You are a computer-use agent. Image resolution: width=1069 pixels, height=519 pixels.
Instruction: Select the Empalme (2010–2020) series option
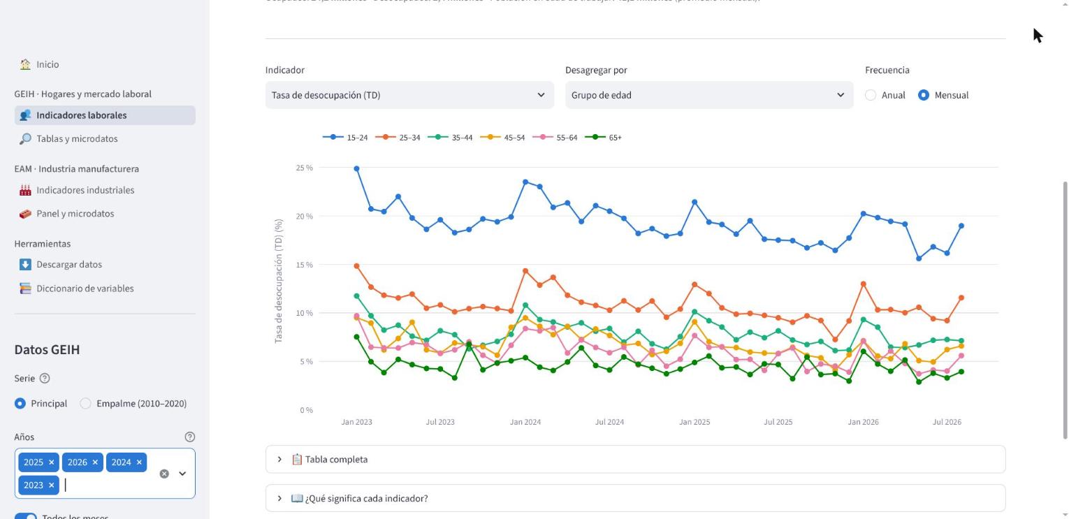click(133, 404)
